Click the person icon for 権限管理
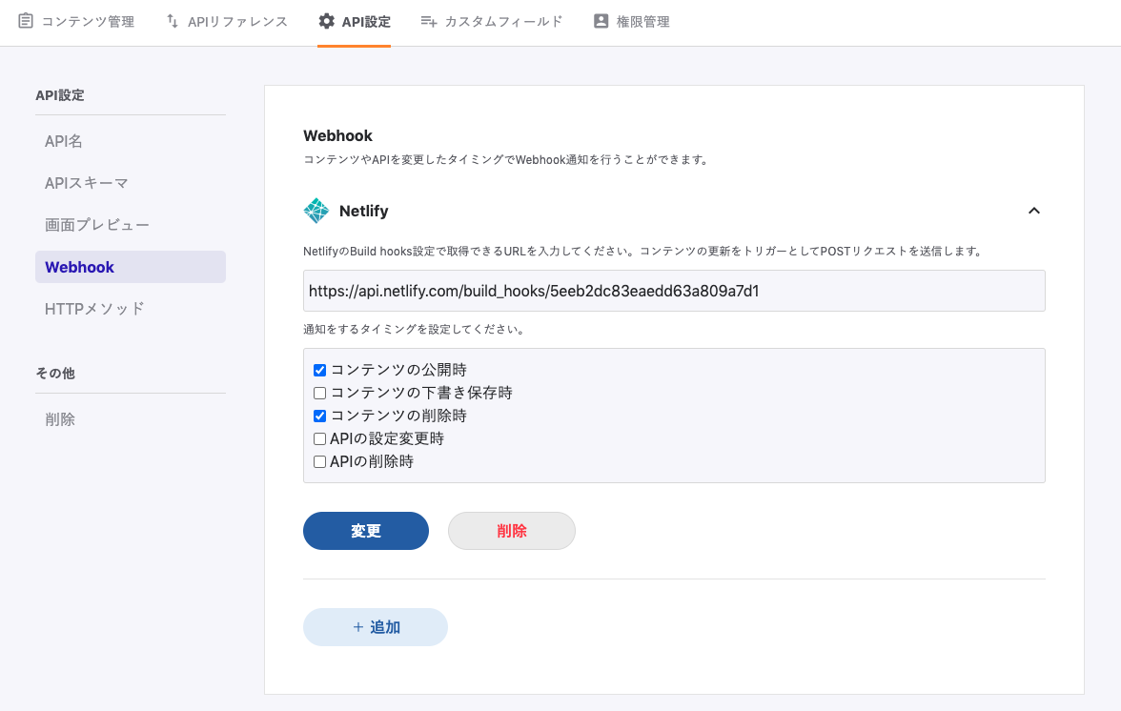This screenshot has height=711, width=1121. [x=601, y=21]
